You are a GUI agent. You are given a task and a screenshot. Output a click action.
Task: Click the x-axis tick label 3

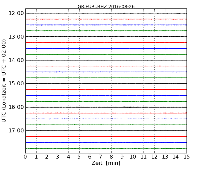click(x=58, y=157)
